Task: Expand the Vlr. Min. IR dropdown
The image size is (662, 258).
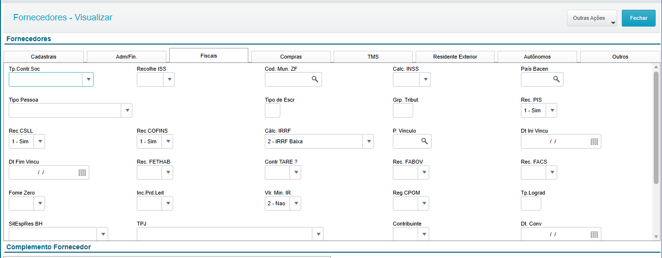Action: tap(295, 203)
